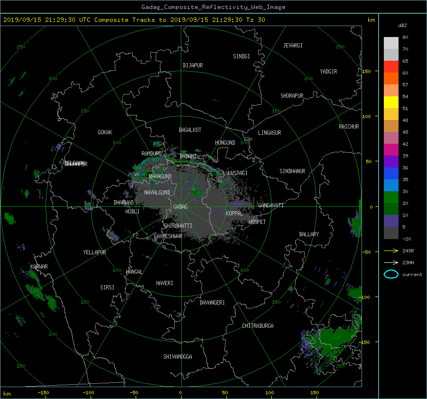Click the DAVANGERI label
Screen dimensions: 427x399
point(212,303)
